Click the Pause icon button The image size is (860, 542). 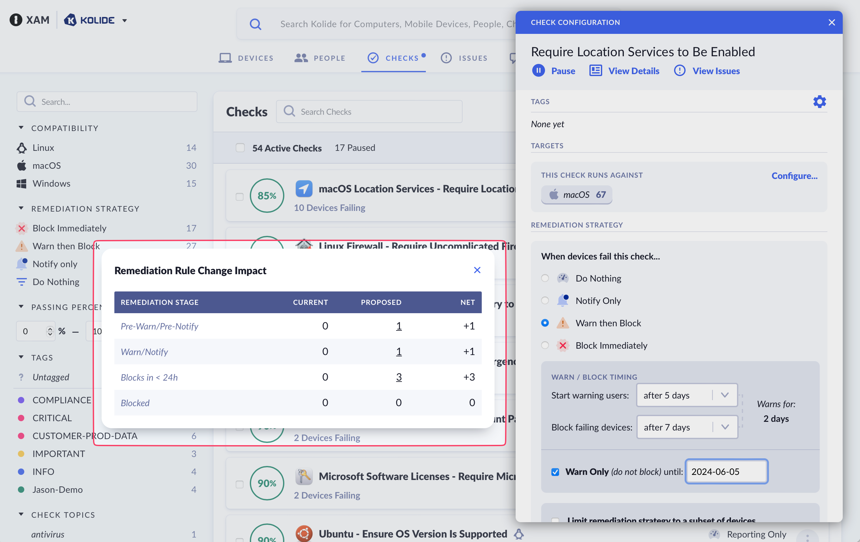tap(538, 71)
